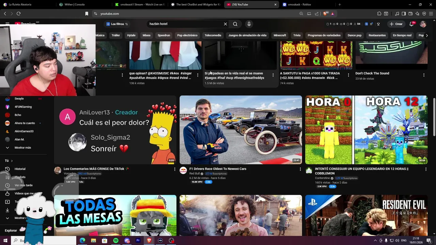
Task: Open Premiere Pro from taskbar
Action: [x=138, y=241]
